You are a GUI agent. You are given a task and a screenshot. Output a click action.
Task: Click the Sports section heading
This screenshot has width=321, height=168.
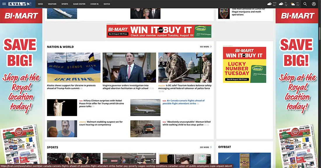pos(53,147)
